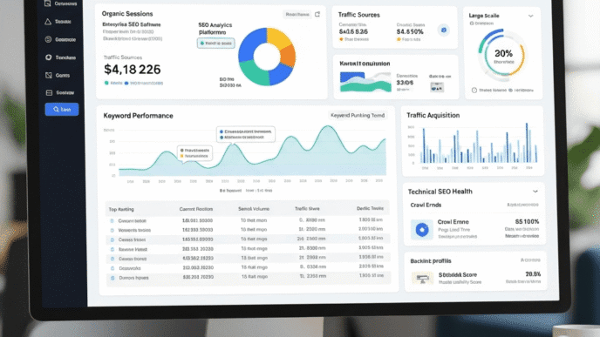Click the yellow icon under the $4.650% value
The image size is (600, 337).
(x=399, y=39)
